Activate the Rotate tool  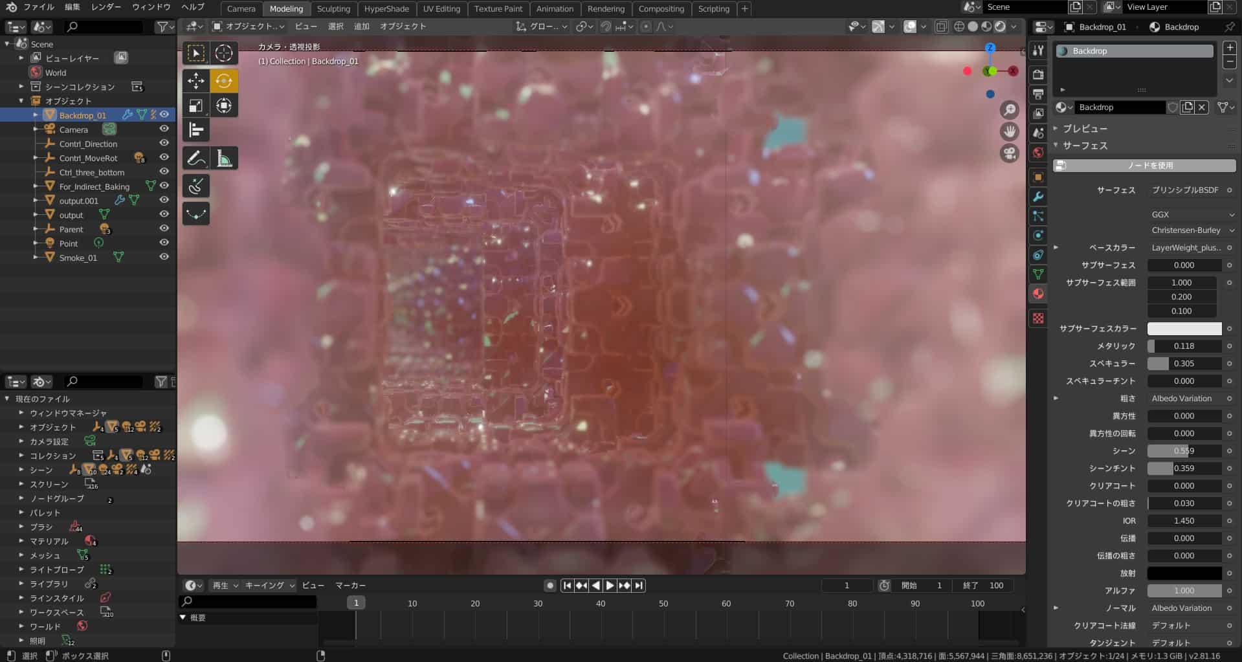pos(224,81)
